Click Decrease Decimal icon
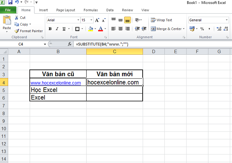Image resolution: width=232 pixels, height=163 pixels. click(x=226, y=29)
